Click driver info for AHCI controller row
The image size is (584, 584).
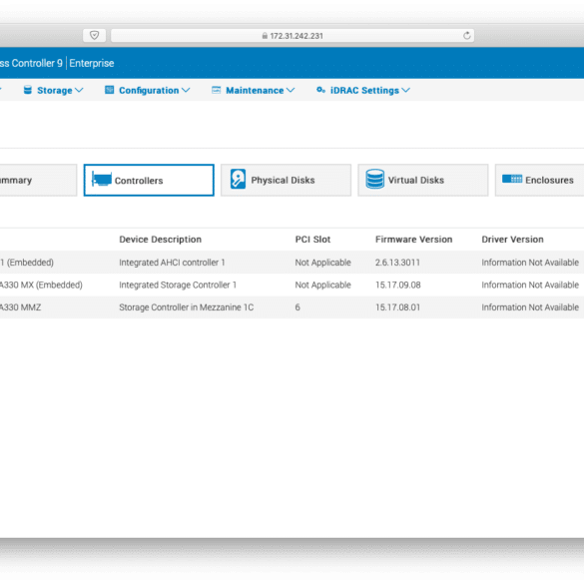530,263
